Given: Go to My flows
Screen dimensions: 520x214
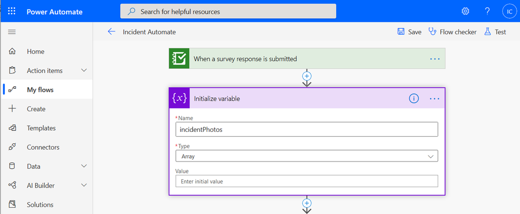Looking at the screenshot, I should tap(40, 90).
